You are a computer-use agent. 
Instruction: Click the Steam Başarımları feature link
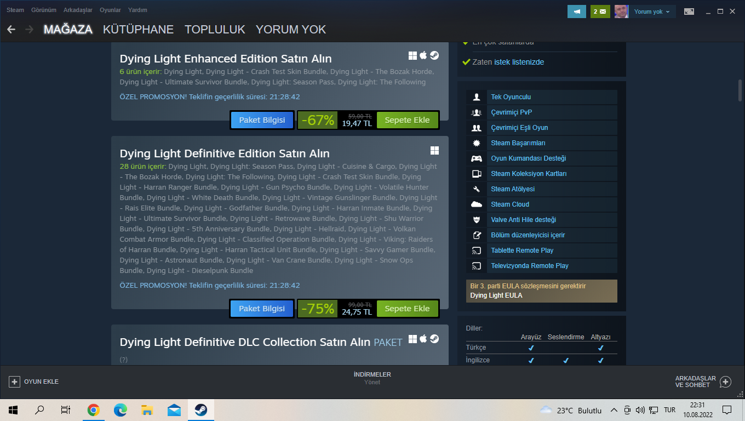click(518, 143)
